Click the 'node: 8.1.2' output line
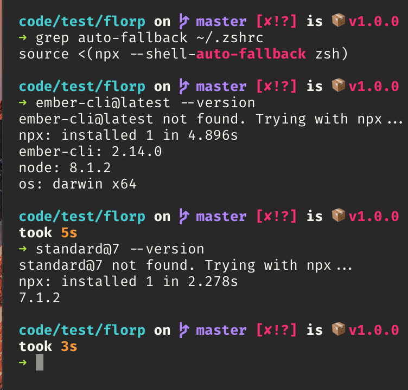This screenshot has width=408, height=390. pos(65,168)
